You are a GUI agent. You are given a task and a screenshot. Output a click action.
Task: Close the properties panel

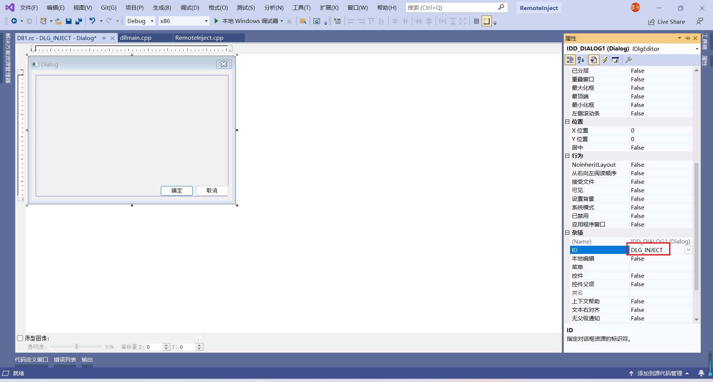click(695, 38)
